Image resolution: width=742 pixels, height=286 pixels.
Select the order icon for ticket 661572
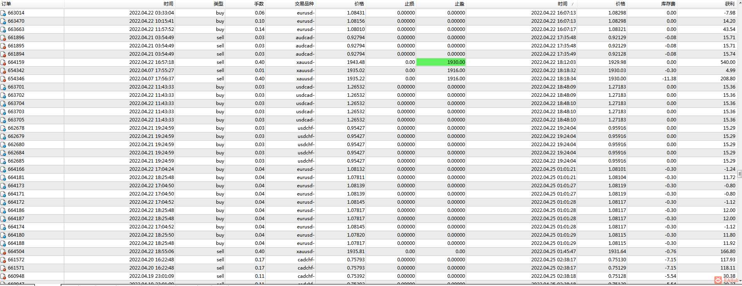tap(3, 260)
